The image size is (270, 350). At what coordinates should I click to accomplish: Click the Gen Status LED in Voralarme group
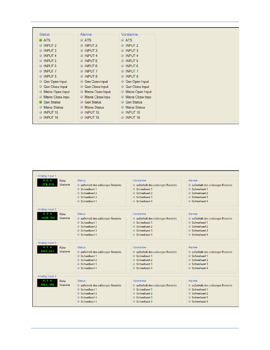click(122, 102)
